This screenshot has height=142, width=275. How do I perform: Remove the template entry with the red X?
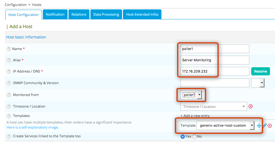(270, 126)
